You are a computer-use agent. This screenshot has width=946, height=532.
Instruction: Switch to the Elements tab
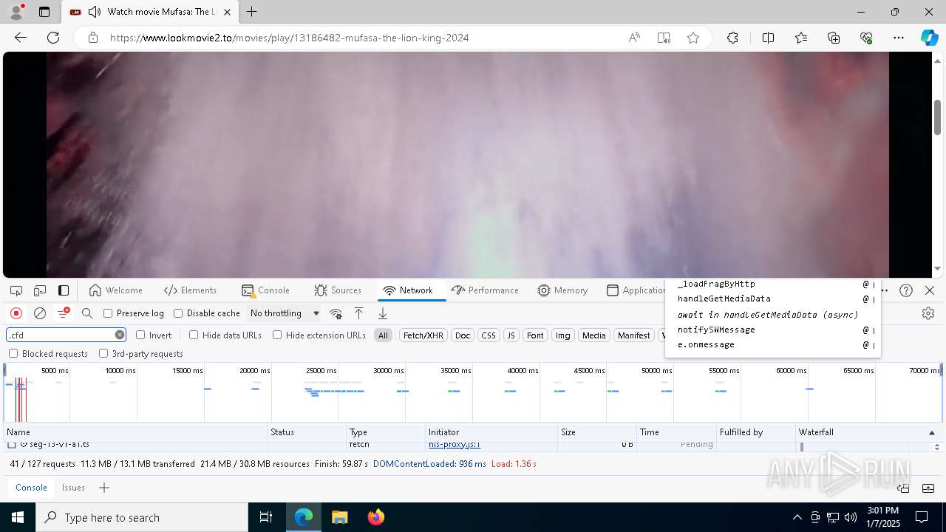click(x=190, y=290)
